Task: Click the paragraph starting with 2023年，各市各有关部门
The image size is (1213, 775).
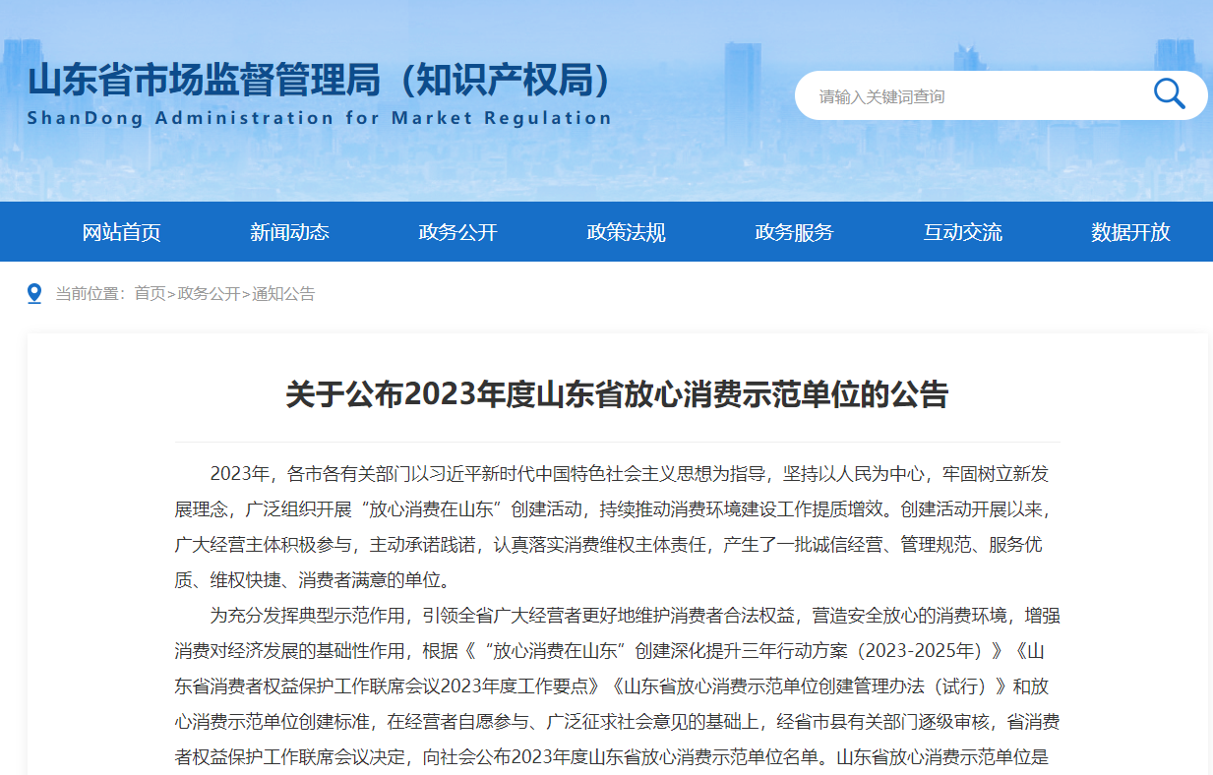Action: pyautogui.click(x=617, y=526)
